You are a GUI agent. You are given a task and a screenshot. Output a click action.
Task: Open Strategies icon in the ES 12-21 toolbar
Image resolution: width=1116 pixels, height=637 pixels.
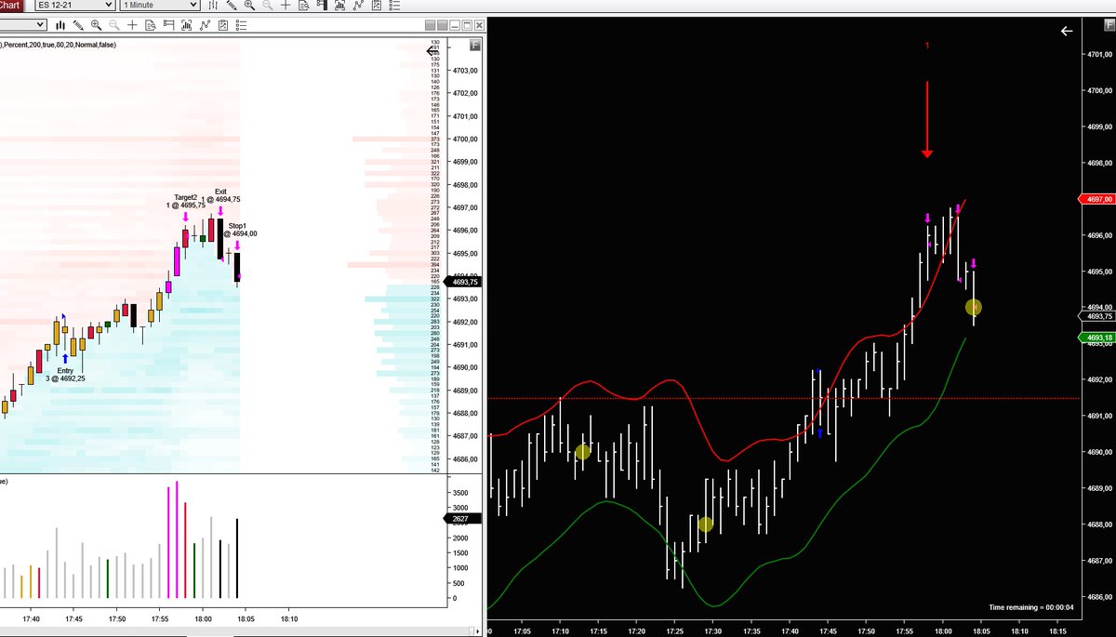377,5
